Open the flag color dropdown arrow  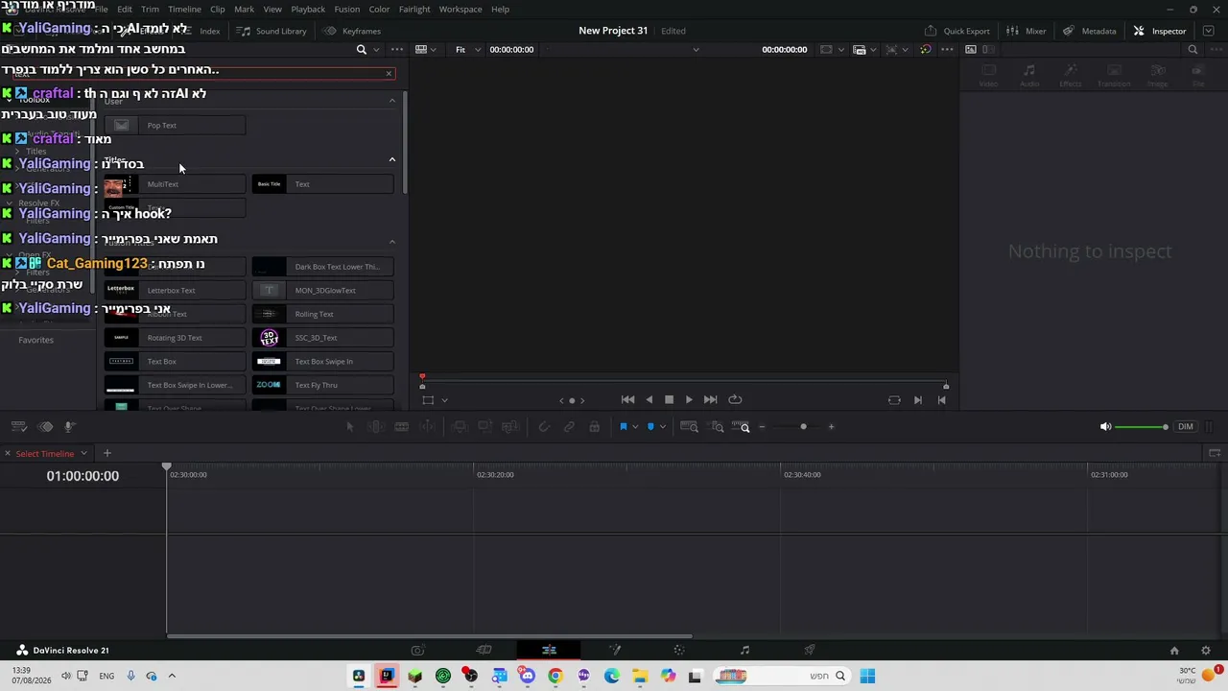tap(635, 427)
